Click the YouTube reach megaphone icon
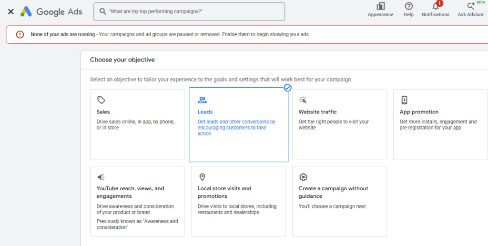Image resolution: width=488 pixels, height=246 pixels. [101, 177]
